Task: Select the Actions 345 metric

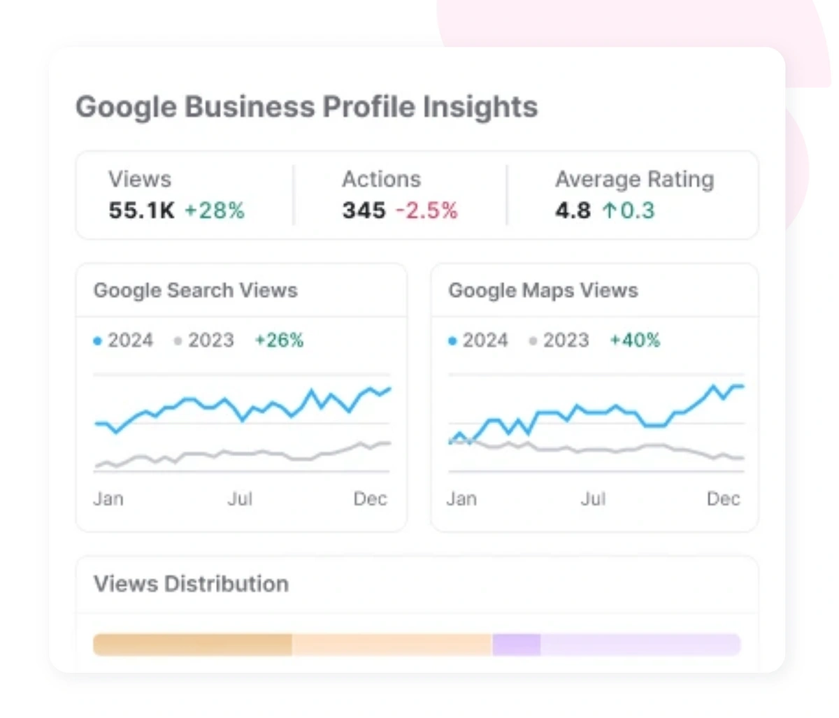Action: pos(364,210)
